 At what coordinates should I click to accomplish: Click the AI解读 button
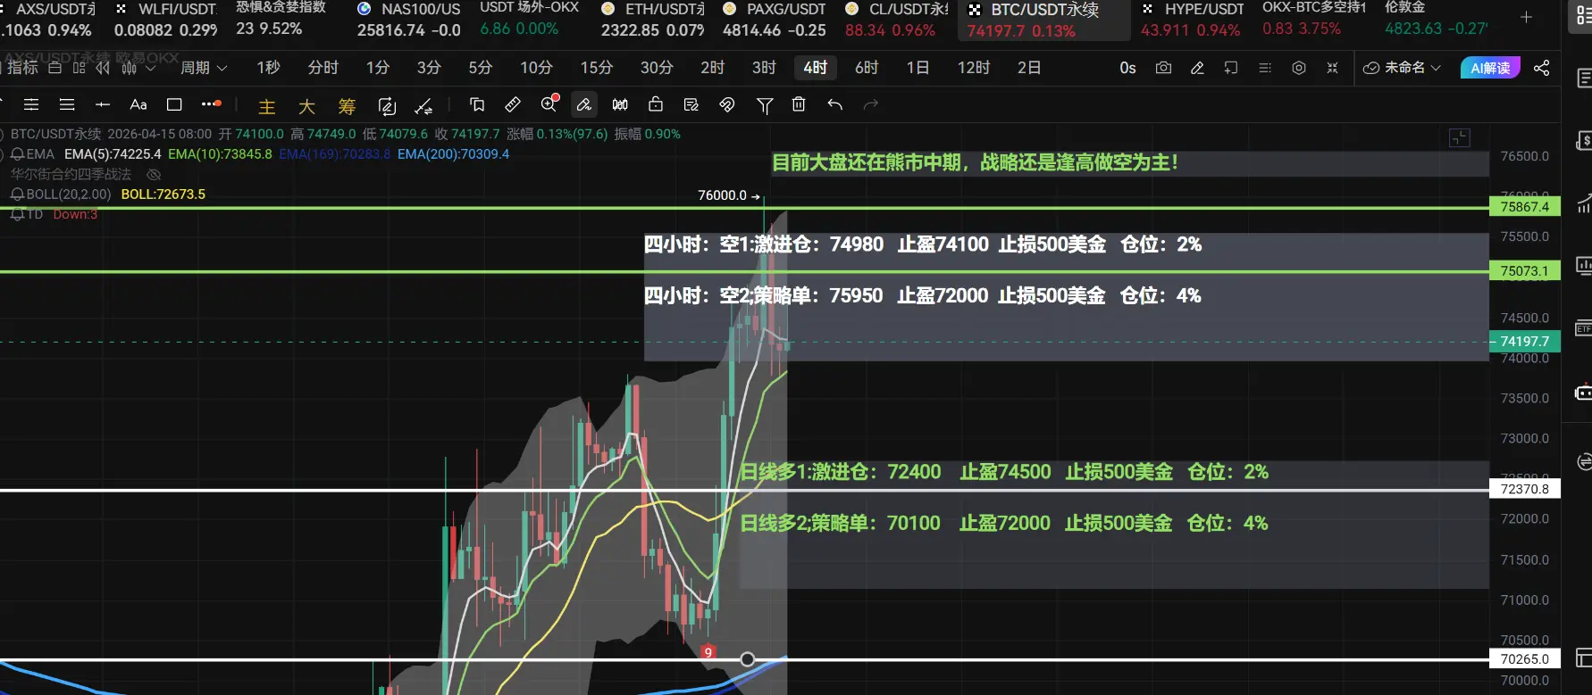tap(1489, 68)
